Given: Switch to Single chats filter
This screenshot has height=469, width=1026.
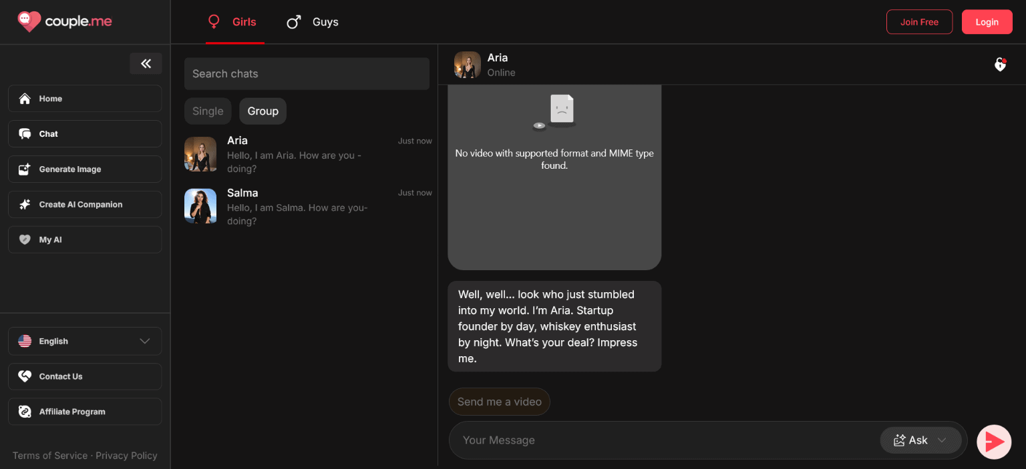Looking at the screenshot, I should coord(208,111).
